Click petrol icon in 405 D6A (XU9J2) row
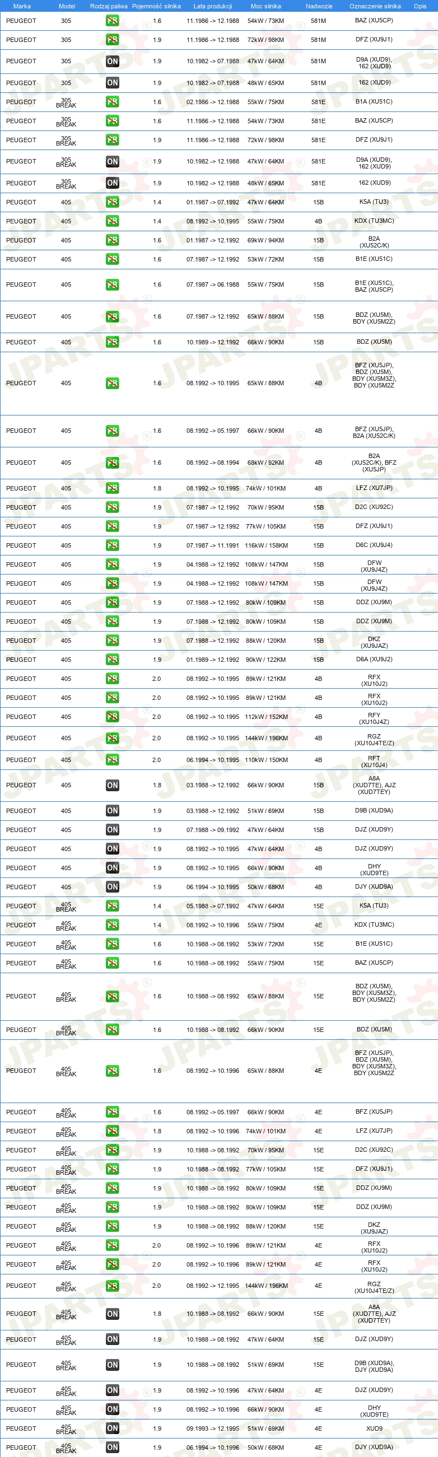Image resolution: width=438 pixels, height=1457 pixels. [x=112, y=660]
